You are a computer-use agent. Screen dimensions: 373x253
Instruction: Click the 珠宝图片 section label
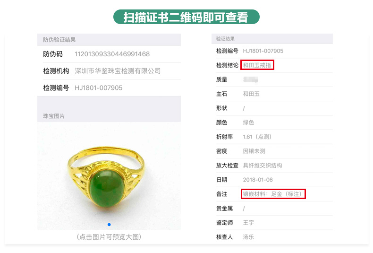point(54,116)
